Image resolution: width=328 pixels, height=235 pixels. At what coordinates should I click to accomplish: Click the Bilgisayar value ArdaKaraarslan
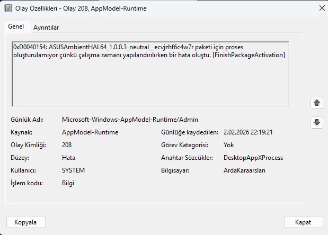(x=245, y=170)
